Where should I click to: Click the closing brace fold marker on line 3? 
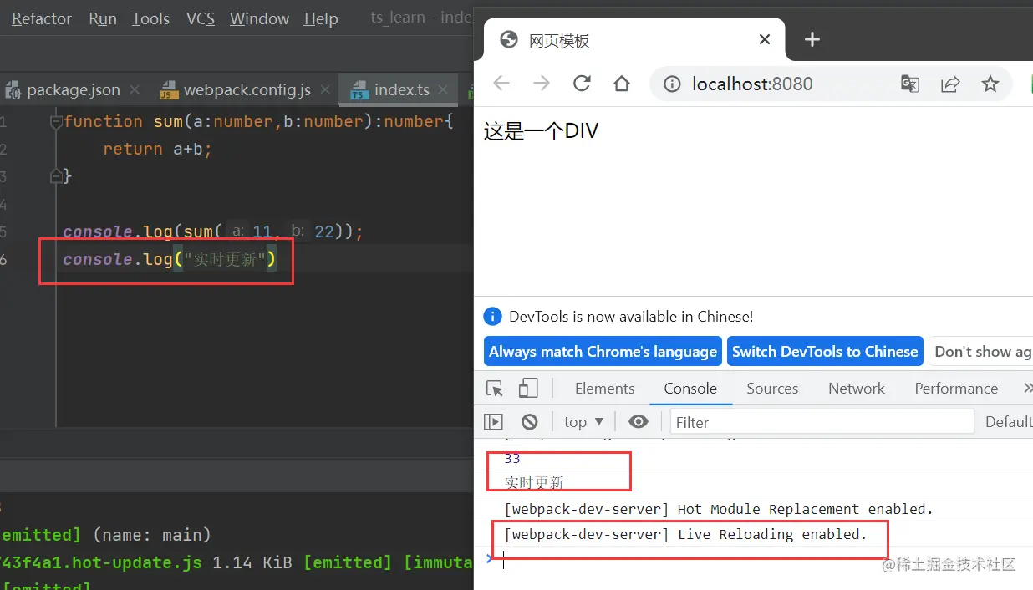click(56, 176)
